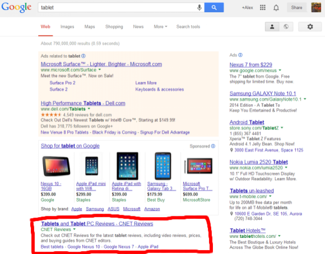The image size is (325, 254).
Task: Open Nexus 7 from $229 ad
Action: pos(251,65)
